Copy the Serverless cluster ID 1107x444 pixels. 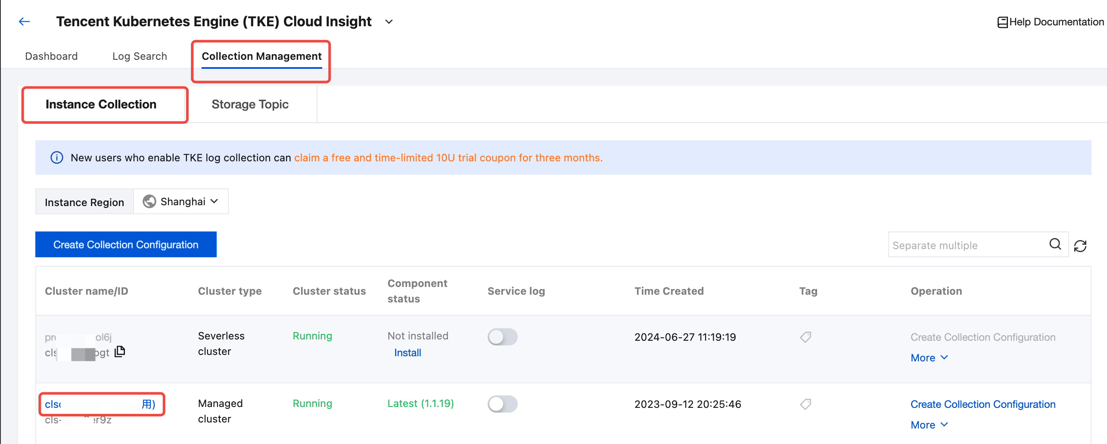(120, 352)
